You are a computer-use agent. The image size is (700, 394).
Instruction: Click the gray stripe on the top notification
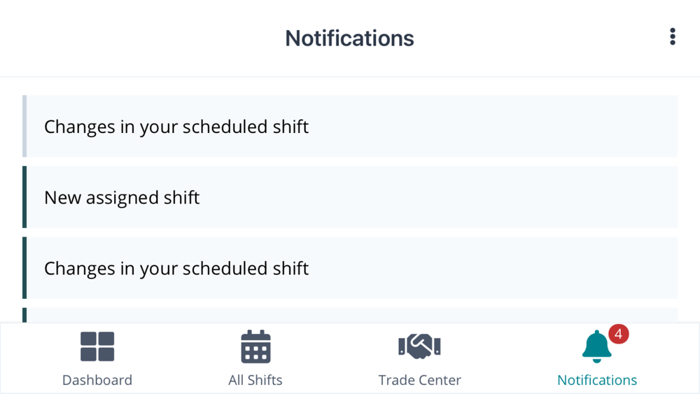pyautogui.click(x=24, y=126)
